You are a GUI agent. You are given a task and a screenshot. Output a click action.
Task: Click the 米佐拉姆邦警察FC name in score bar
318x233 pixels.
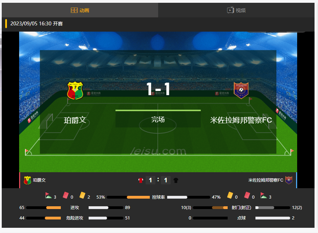[x=266, y=180]
